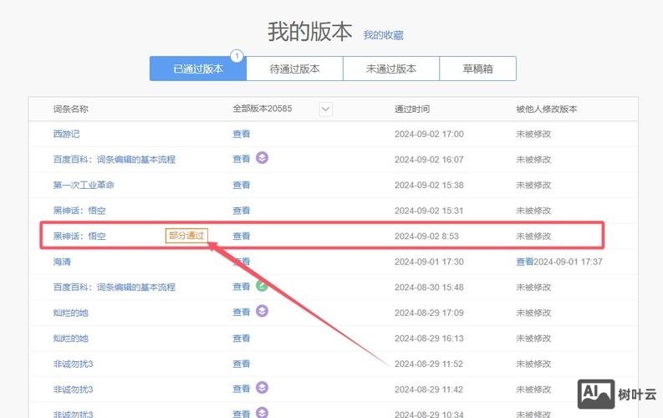Click 未被修改 in the 2024-09-02 8:53 row
The width and height of the screenshot is (663, 418).
pyautogui.click(x=533, y=237)
